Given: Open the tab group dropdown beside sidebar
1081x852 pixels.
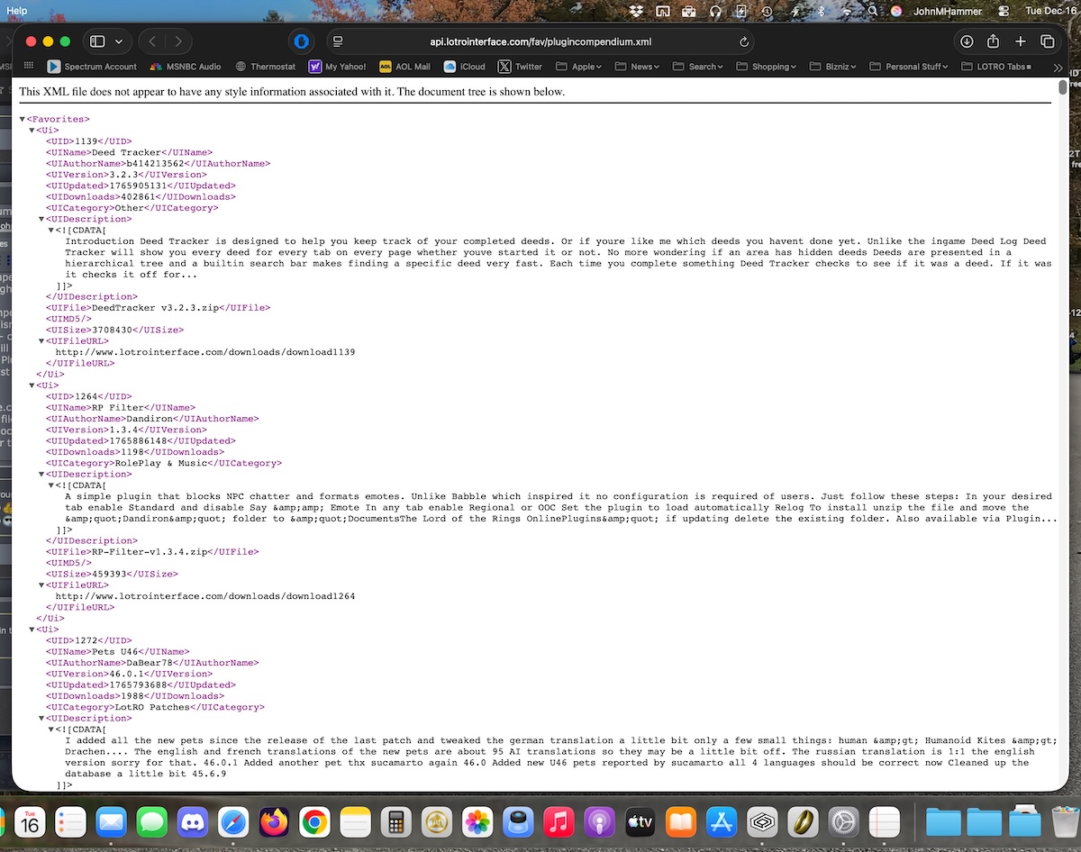Looking at the screenshot, I should (x=119, y=41).
